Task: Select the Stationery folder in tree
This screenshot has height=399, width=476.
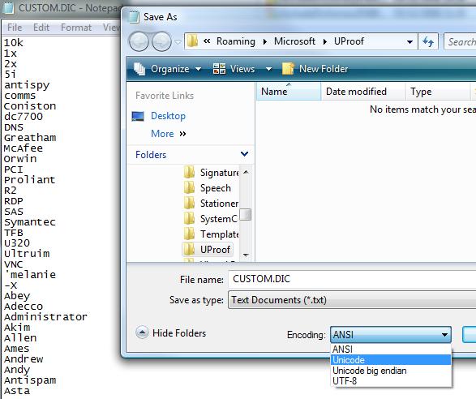Action: (212, 203)
